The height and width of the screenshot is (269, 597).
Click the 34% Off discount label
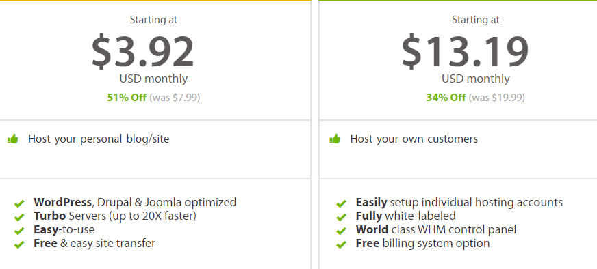(446, 98)
